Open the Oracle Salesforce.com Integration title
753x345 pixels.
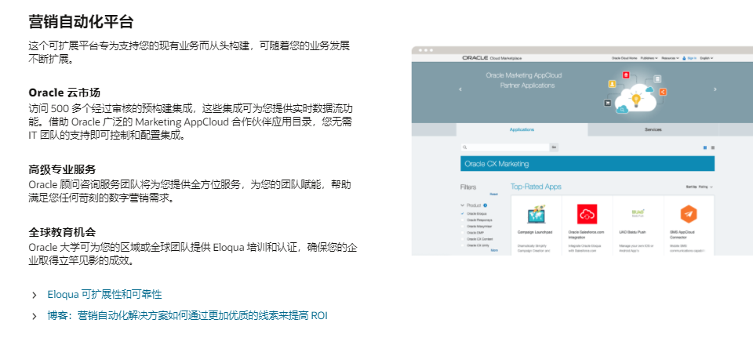[586, 234]
